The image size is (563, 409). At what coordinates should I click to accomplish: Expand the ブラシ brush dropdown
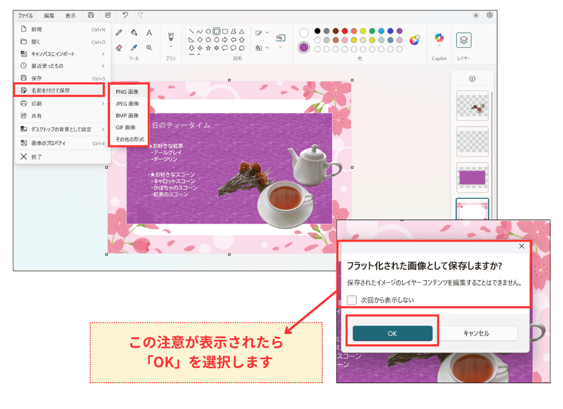170,47
